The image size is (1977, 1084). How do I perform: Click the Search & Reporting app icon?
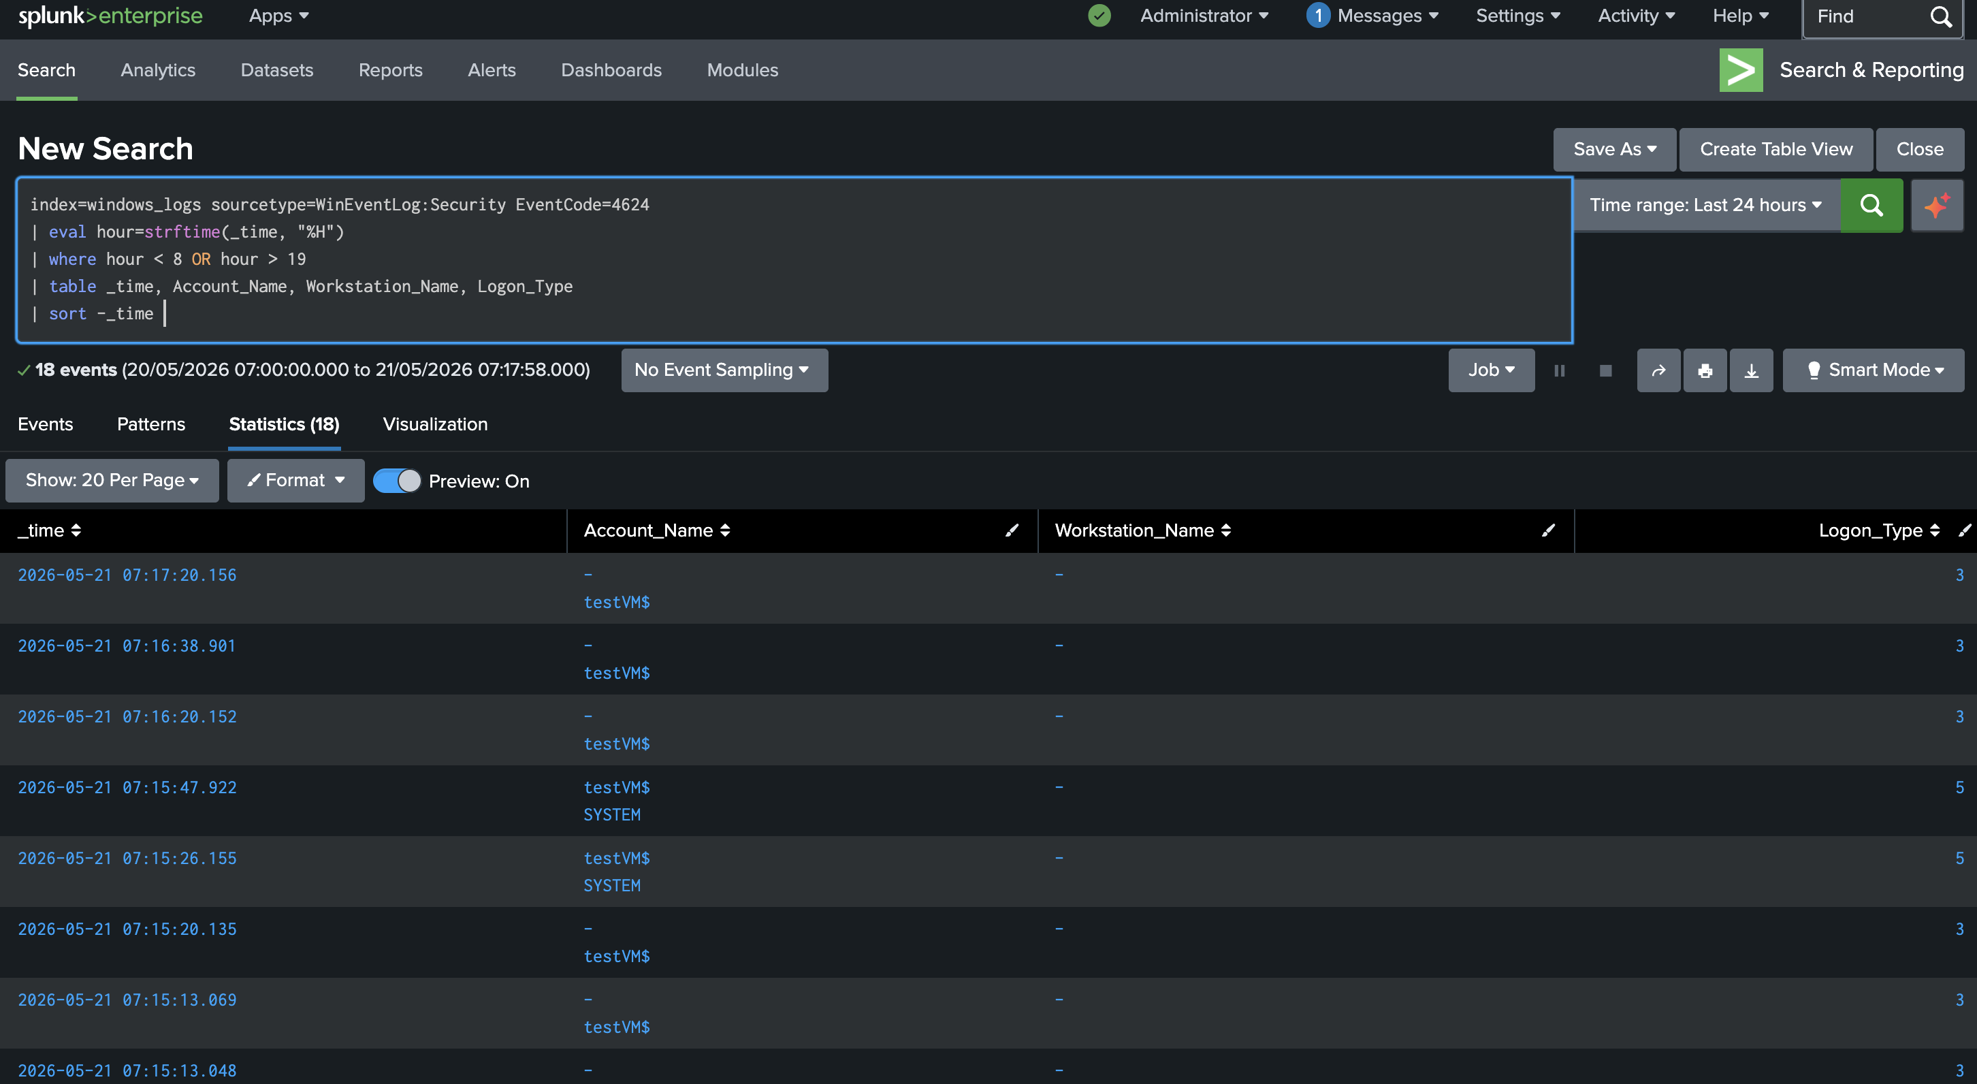(1741, 70)
